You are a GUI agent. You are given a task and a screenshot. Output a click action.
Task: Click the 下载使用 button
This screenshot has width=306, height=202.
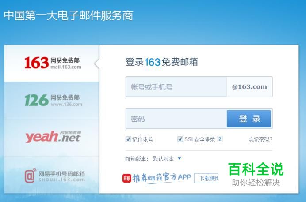point(206,178)
